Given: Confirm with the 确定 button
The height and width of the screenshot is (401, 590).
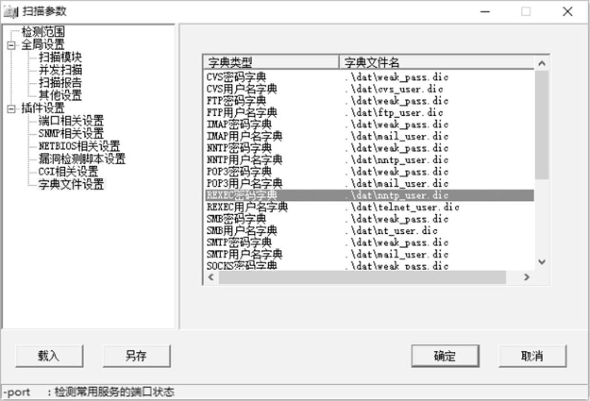Looking at the screenshot, I should 445,356.
